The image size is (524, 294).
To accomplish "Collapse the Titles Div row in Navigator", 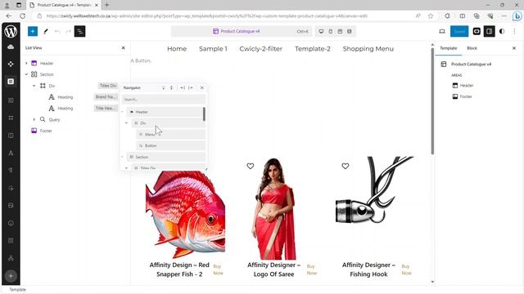I will [126, 168].
